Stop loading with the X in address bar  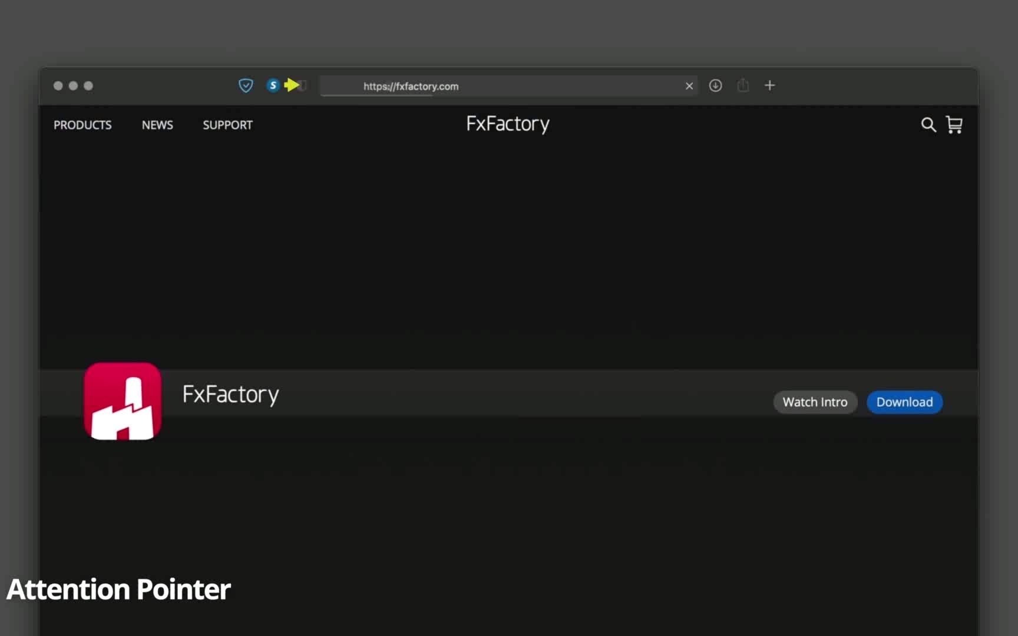tap(689, 86)
